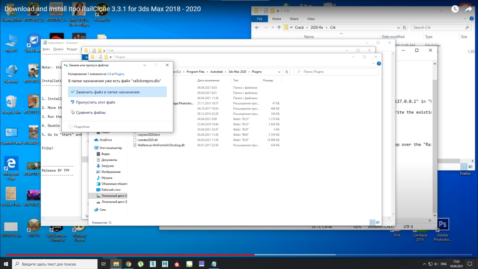Expand Plugins address bar dropdown
The width and height of the screenshot is (478, 269).
click(x=279, y=72)
